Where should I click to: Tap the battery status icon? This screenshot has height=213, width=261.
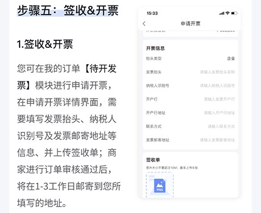point(234,13)
